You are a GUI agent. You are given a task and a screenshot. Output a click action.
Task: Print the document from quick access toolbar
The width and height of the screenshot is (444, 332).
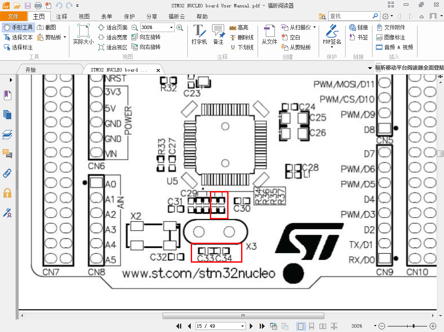click(x=38, y=5)
